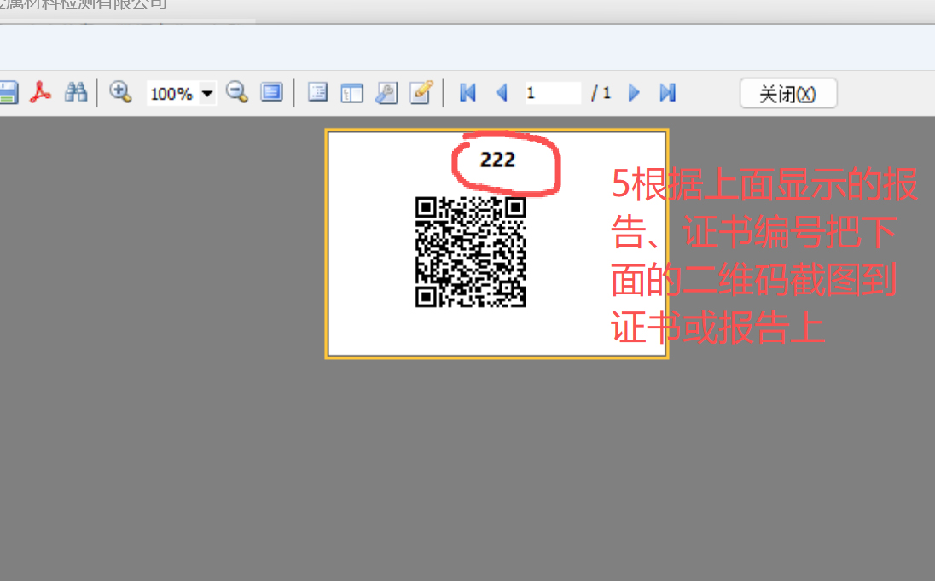Screen dimensions: 935x581
Task: Advance to the next page
Action: (634, 92)
